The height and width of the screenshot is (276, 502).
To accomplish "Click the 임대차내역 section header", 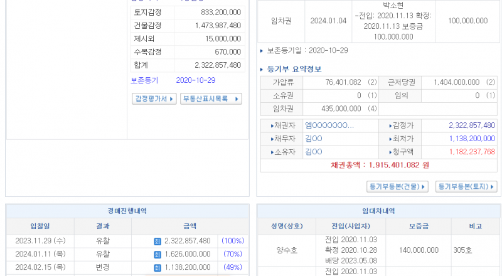I will pos(378,211).
